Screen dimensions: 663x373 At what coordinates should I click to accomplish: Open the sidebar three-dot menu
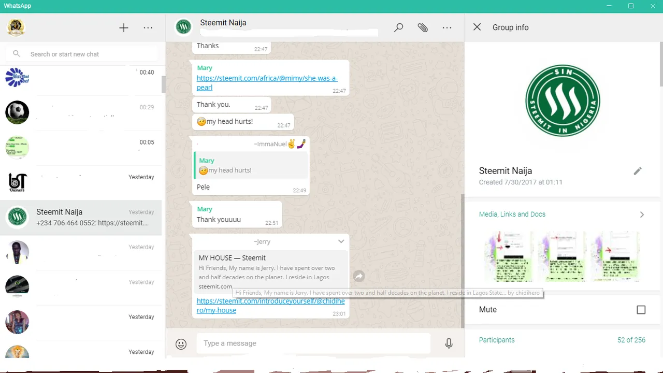tap(148, 28)
